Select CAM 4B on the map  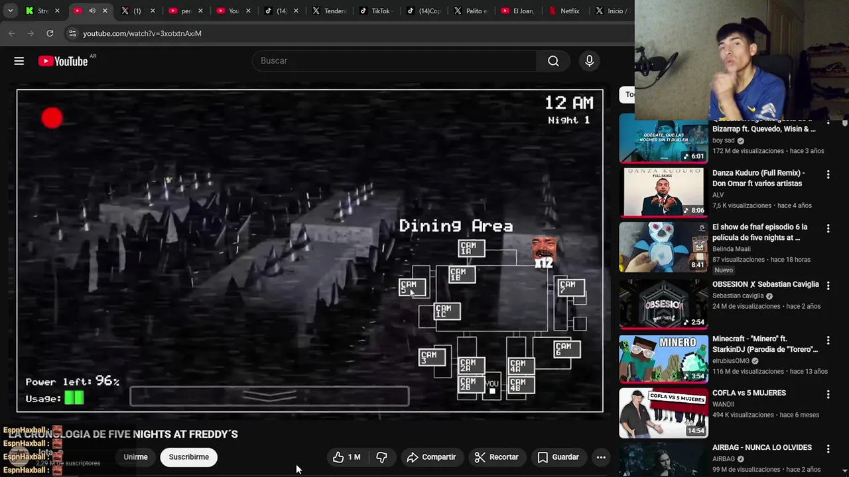pyautogui.click(x=521, y=384)
